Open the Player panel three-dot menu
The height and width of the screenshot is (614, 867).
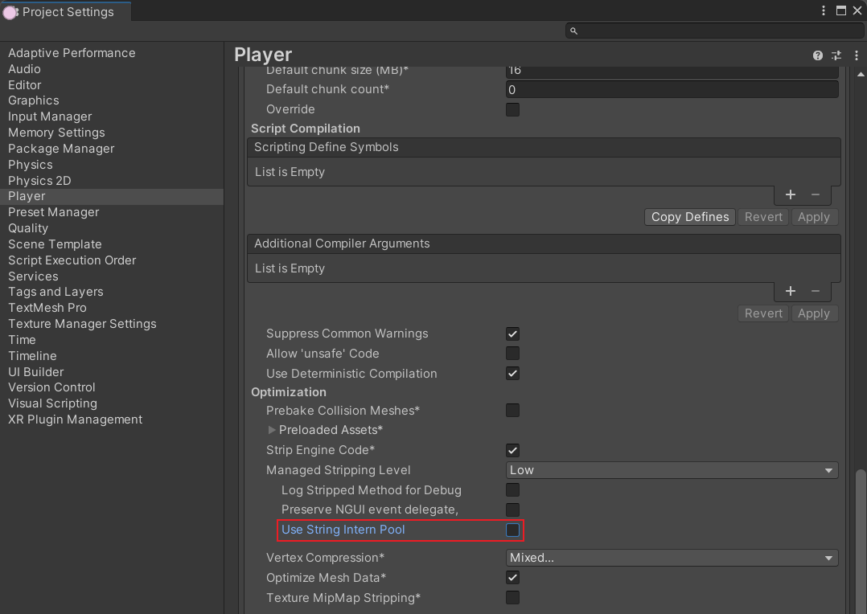pyautogui.click(x=855, y=55)
